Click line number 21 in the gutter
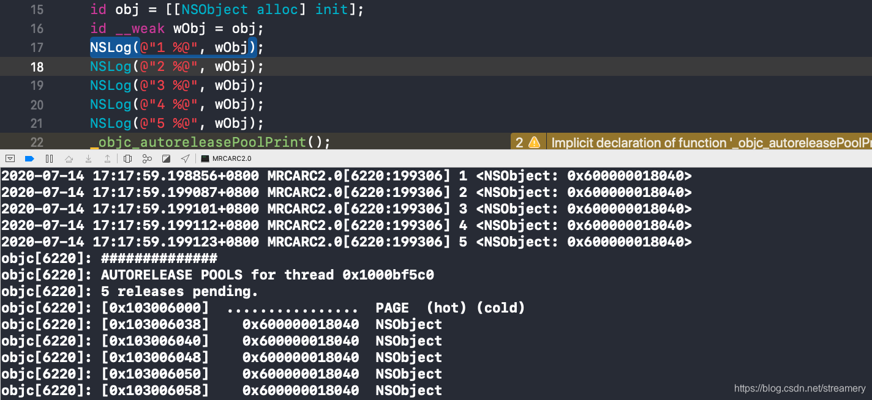Image resolution: width=872 pixels, height=400 pixels. [x=37, y=124]
